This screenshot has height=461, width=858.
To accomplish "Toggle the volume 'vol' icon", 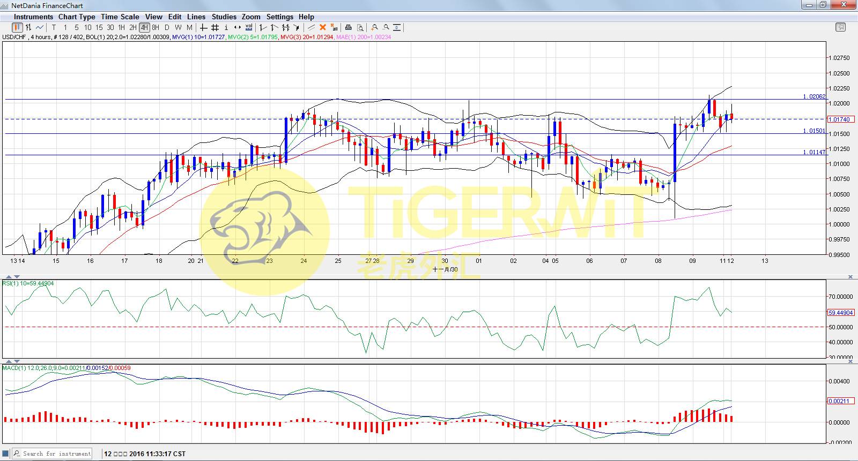I will pos(248,27).
